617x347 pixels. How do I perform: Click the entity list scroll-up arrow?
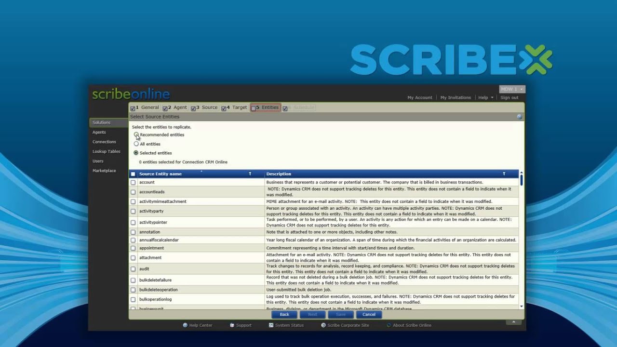point(522,172)
